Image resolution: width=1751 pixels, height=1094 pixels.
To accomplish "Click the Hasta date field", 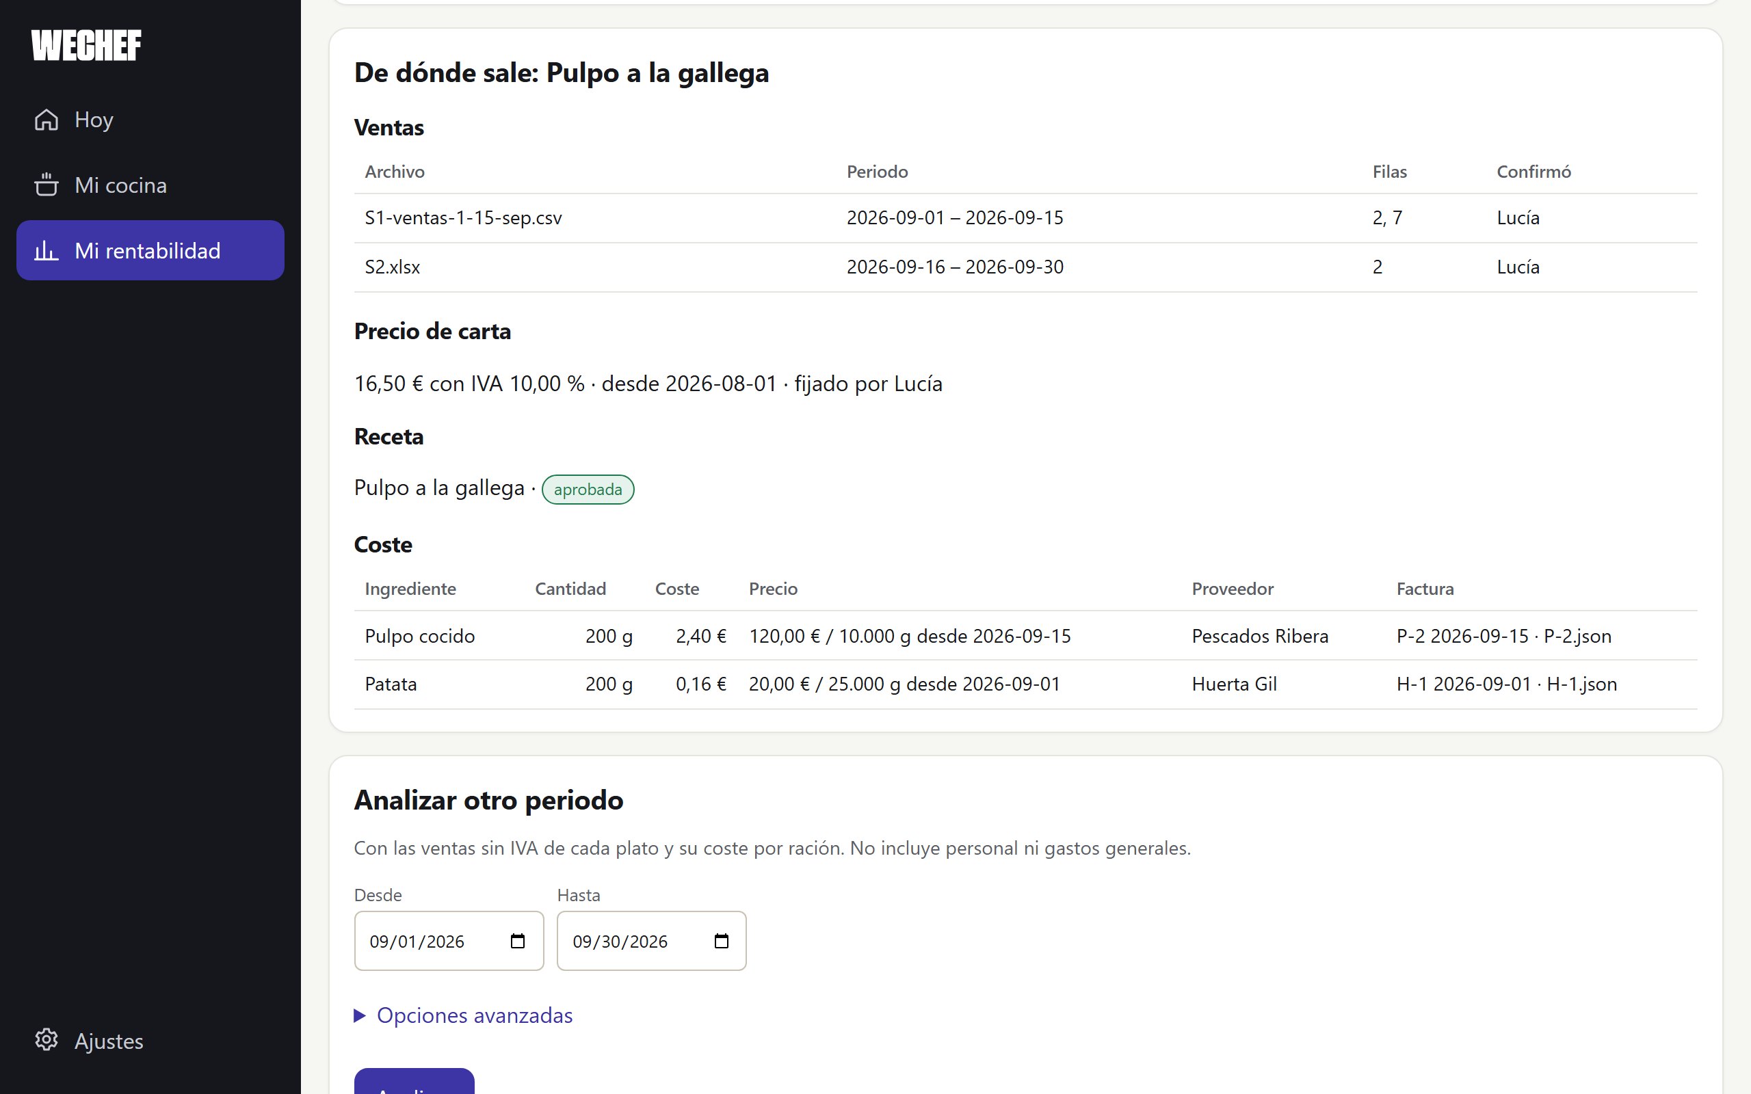I will [651, 941].
